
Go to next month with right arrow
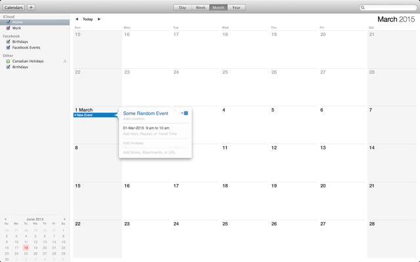tap(99, 19)
